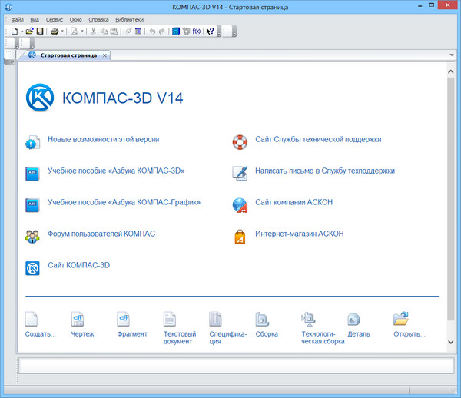
Task: Create a new Чертеж document
Action: click(x=78, y=319)
